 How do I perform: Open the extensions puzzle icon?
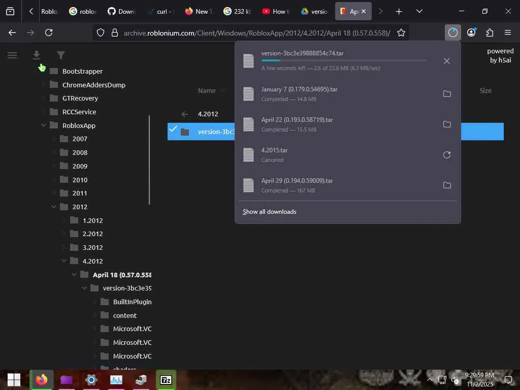[x=490, y=32]
